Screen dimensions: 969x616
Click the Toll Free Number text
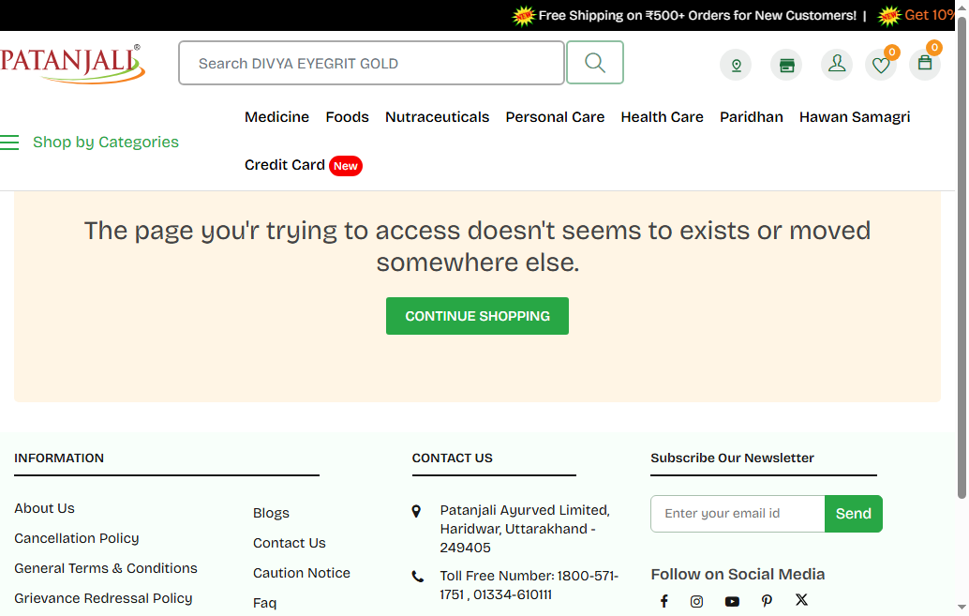click(529, 585)
